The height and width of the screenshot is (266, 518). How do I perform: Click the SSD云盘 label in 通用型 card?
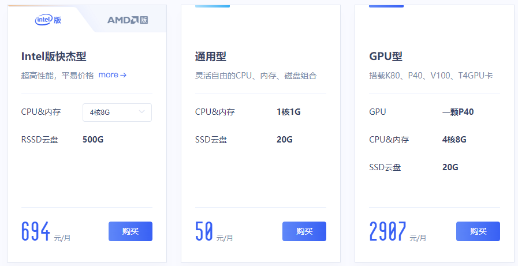click(x=211, y=140)
